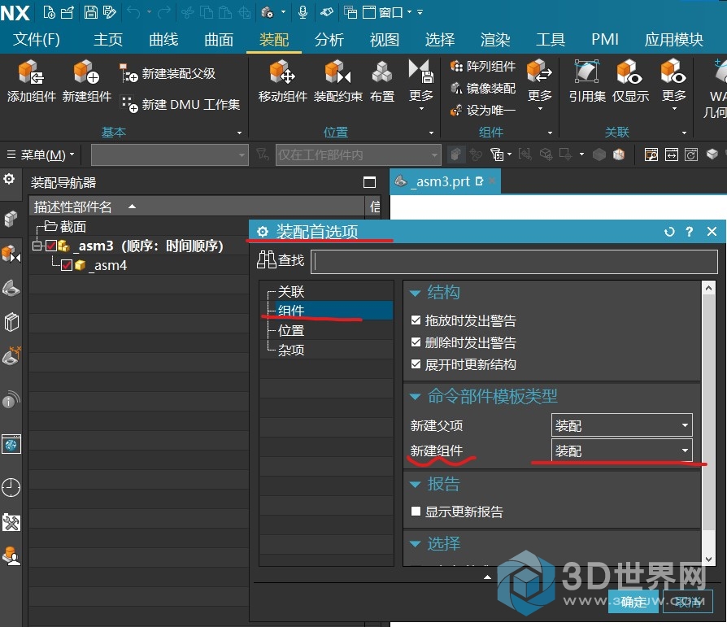This screenshot has height=627, width=727.
Task: Collapse the 选择 section
Action: point(415,543)
